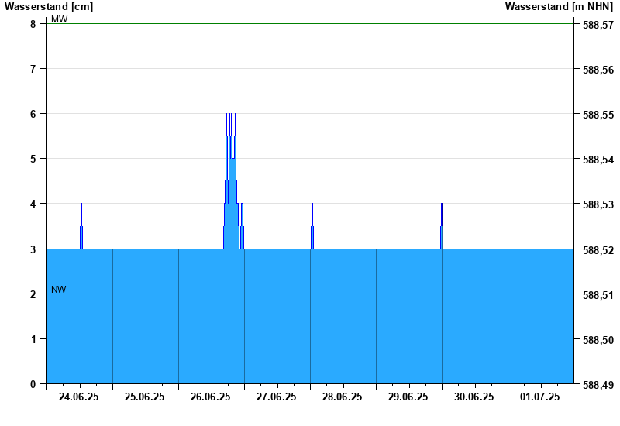
Task: Click the 588,57 value on right axis
Action: click(598, 25)
